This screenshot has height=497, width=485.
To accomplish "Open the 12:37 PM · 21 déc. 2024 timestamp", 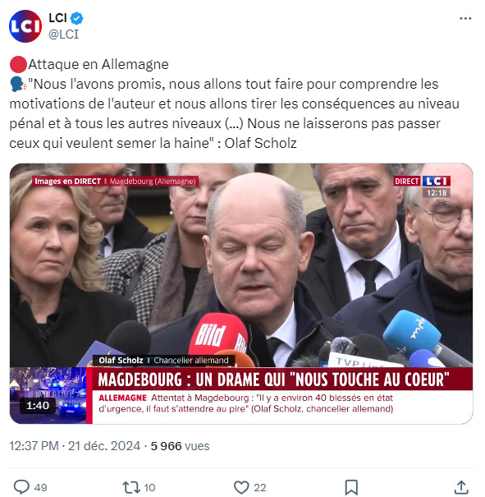I will tap(75, 446).
